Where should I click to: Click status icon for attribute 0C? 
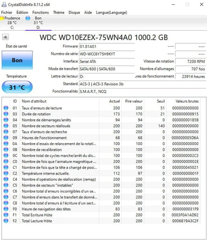point(6,155)
